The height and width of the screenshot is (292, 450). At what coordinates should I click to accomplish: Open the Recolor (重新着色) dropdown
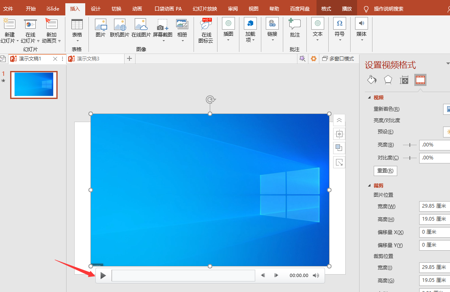coord(447,109)
